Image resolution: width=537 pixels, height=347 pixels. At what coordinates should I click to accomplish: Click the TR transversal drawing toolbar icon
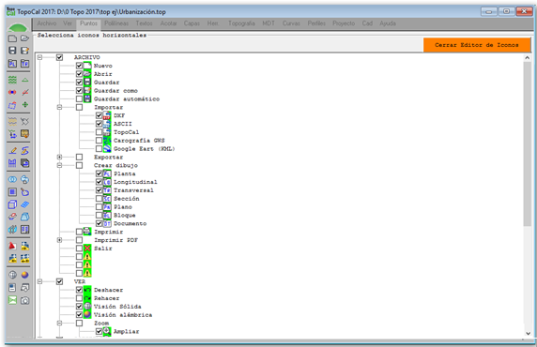click(24, 64)
